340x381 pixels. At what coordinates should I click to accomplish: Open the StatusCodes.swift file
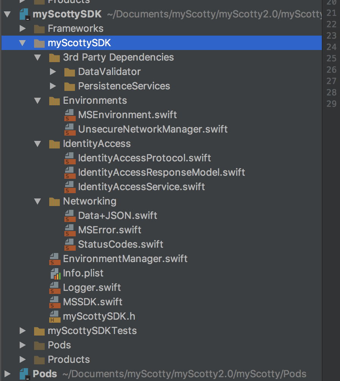point(121,244)
